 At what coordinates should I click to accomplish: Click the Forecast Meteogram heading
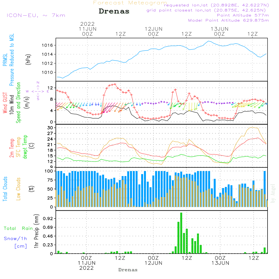tap(130, 3)
